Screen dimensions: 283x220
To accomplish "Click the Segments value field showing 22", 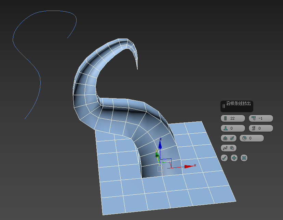I will [x=236, y=118].
